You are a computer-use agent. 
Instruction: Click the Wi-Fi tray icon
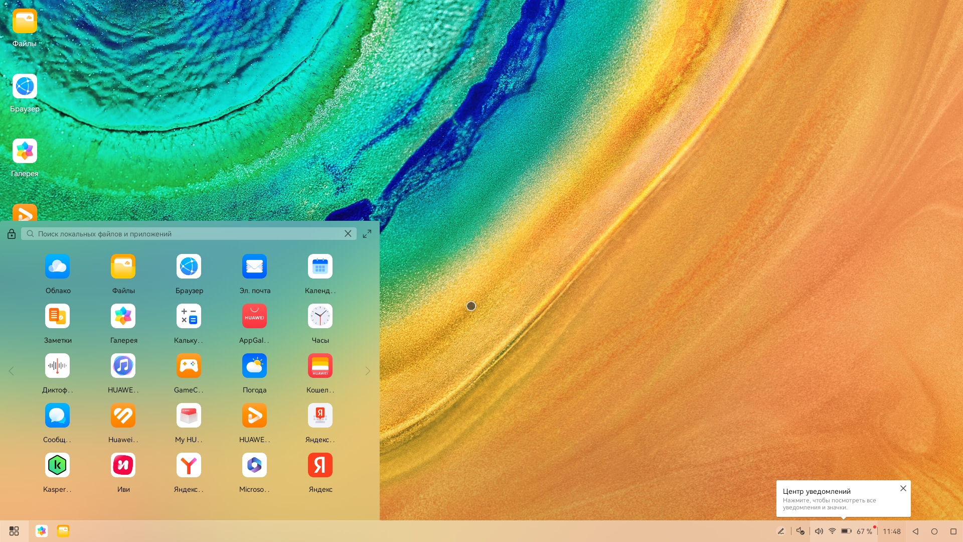[x=832, y=531]
